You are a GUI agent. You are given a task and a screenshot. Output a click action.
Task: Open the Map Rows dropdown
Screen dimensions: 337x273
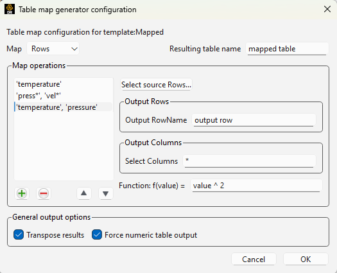[53, 49]
